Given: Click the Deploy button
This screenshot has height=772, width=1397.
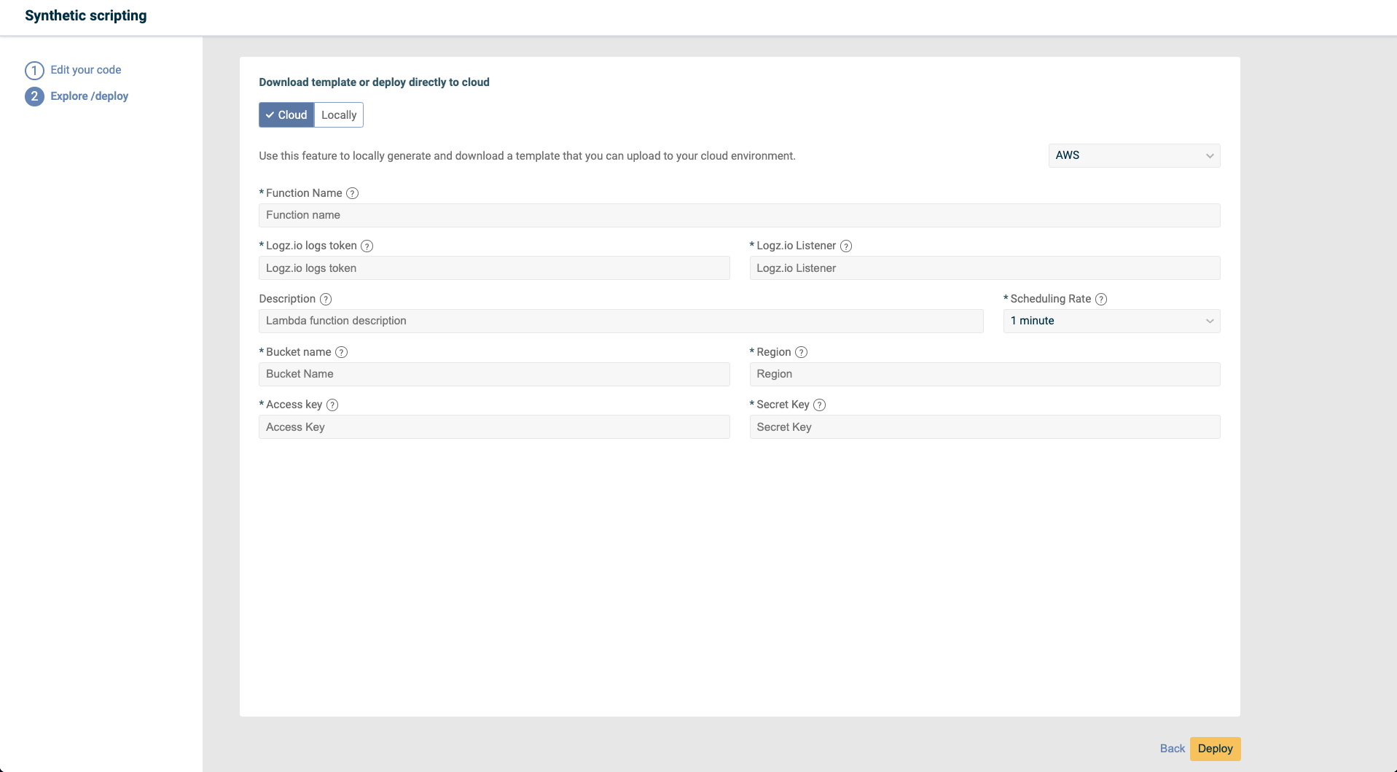Looking at the screenshot, I should pos(1214,748).
